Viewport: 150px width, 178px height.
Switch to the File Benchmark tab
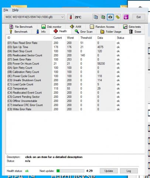(x=21, y=27)
